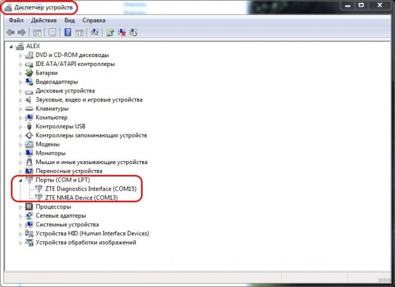Image resolution: width=395 pixels, height=287 pixels.
Task: Select Модемы label
Action: tap(48, 144)
